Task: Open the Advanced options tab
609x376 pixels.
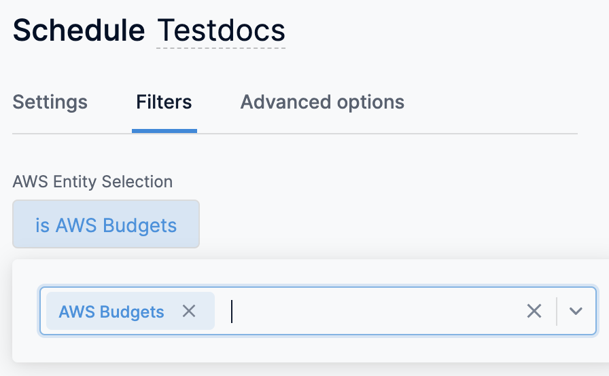Action: click(322, 102)
